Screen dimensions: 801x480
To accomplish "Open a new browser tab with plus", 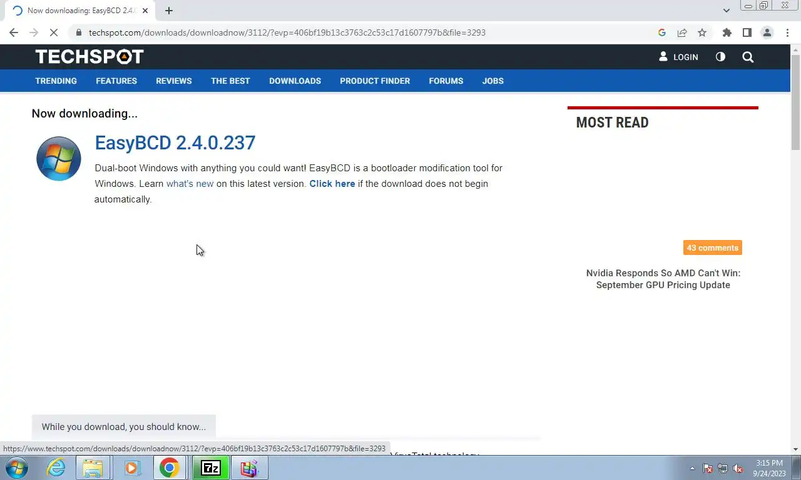I will point(169,11).
